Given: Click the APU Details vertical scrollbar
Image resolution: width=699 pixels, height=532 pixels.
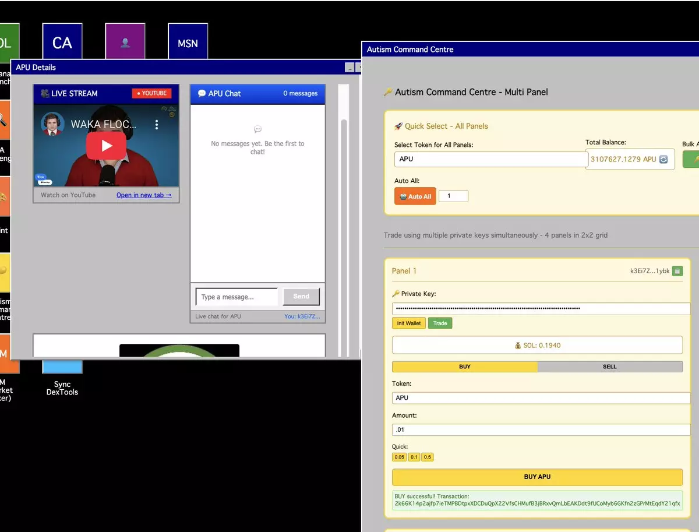Looking at the screenshot, I should pyautogui.click(x=344, y=233).
